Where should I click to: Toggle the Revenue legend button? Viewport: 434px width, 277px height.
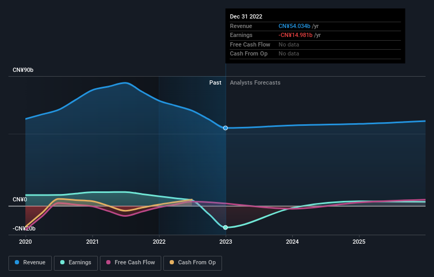click(30, 263)
